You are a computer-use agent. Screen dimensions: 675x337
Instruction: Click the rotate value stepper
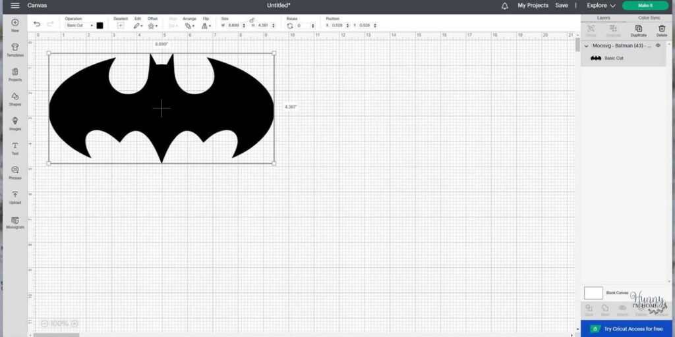point(314,26)
